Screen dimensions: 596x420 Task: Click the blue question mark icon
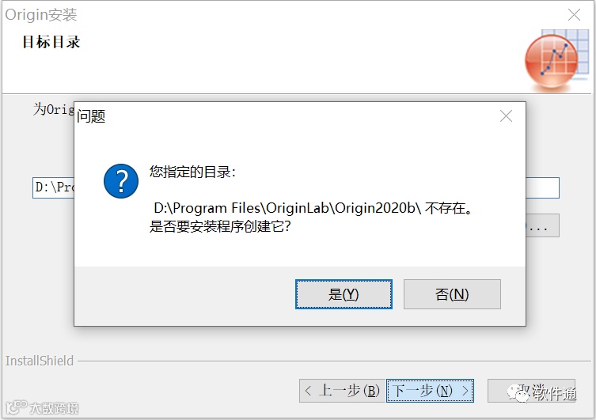tap(121, 181)
